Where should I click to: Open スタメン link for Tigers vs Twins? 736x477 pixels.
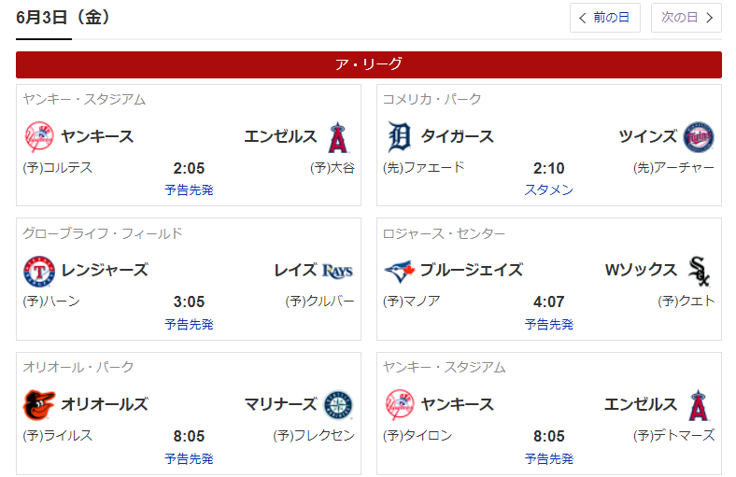point(548,189)
